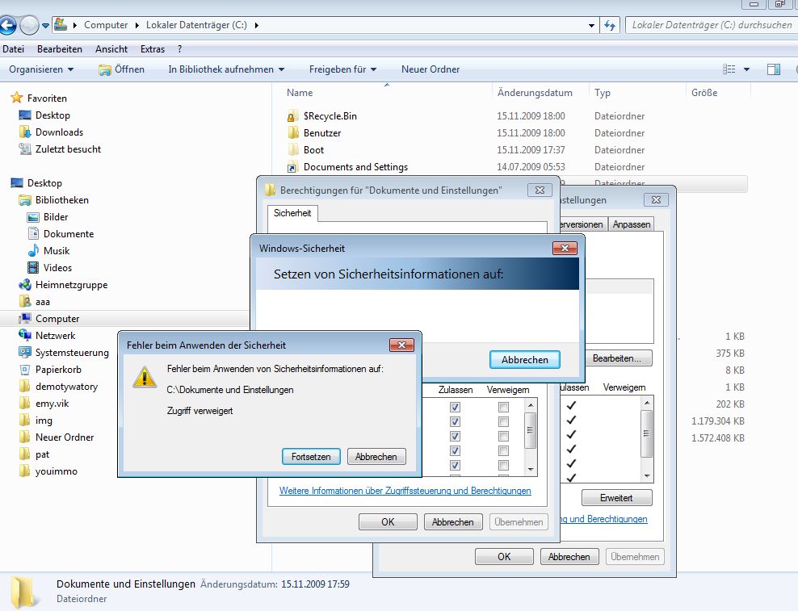Open the Extras menu
The height and width of the screenshot is (611, 798).
click(153, 49)
